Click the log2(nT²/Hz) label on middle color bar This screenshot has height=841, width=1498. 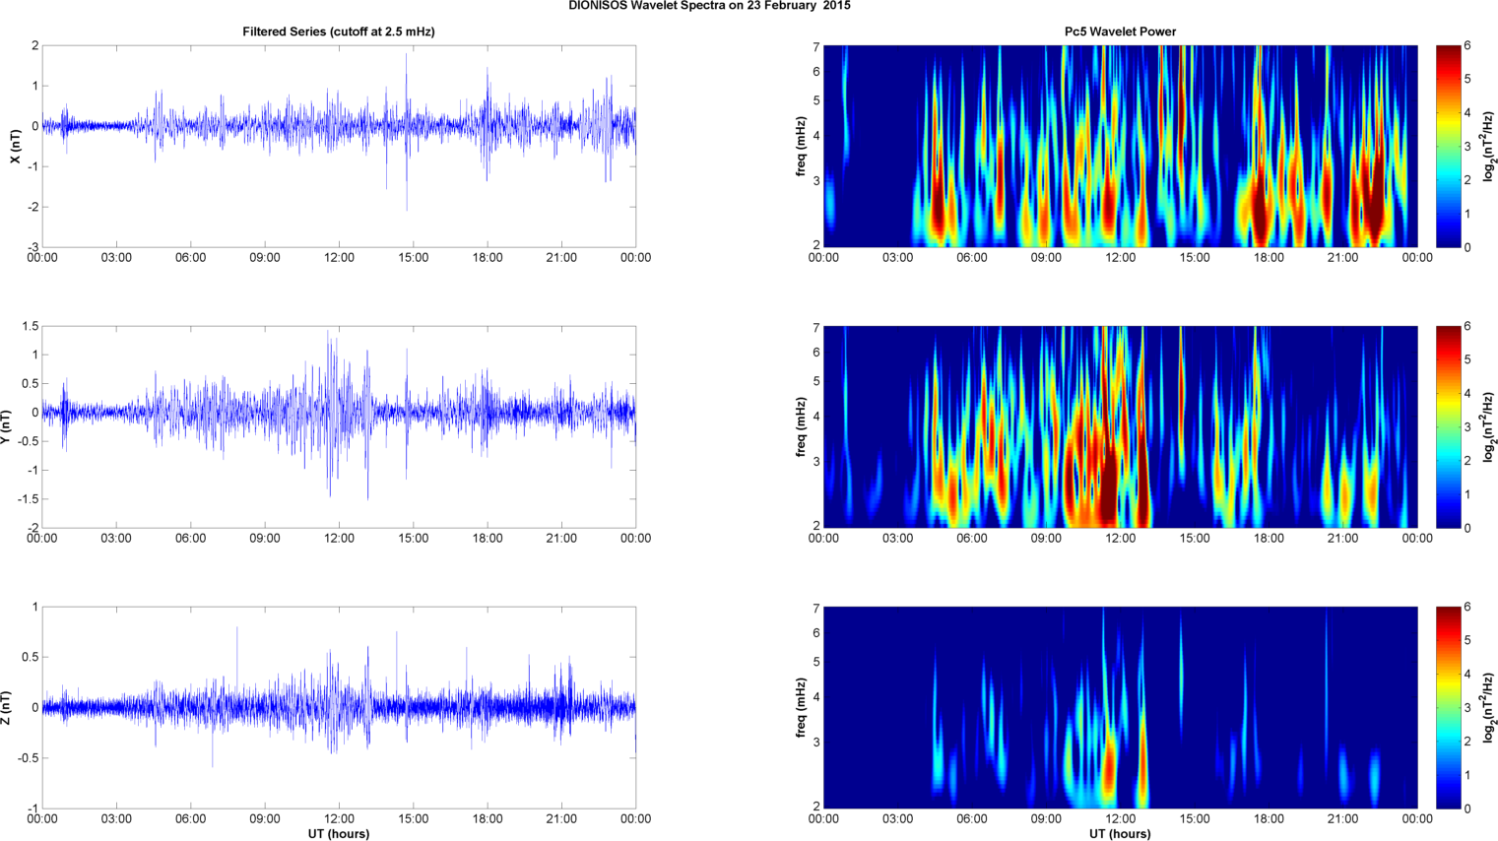click(1490, 426)
